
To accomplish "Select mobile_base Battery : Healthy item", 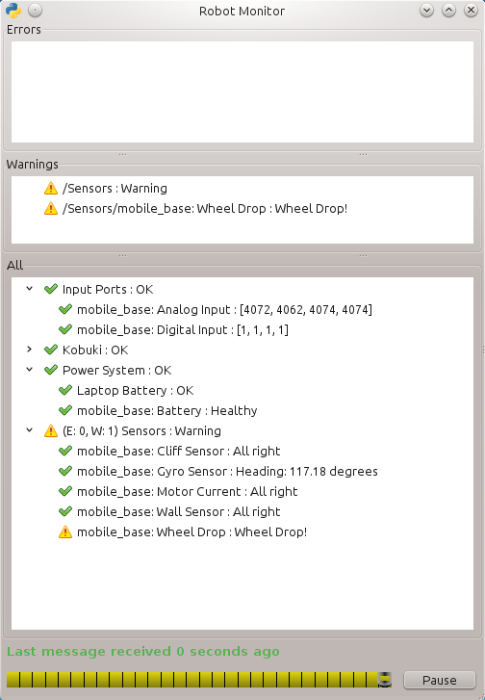I will tap(166, 410).
